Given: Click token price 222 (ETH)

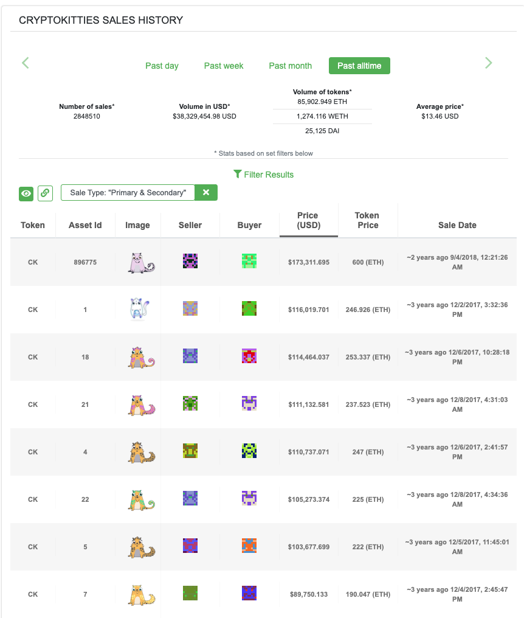Looking at the screenshot, I should click(368, 547).
